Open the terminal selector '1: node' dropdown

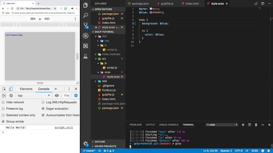click(222, 125)
